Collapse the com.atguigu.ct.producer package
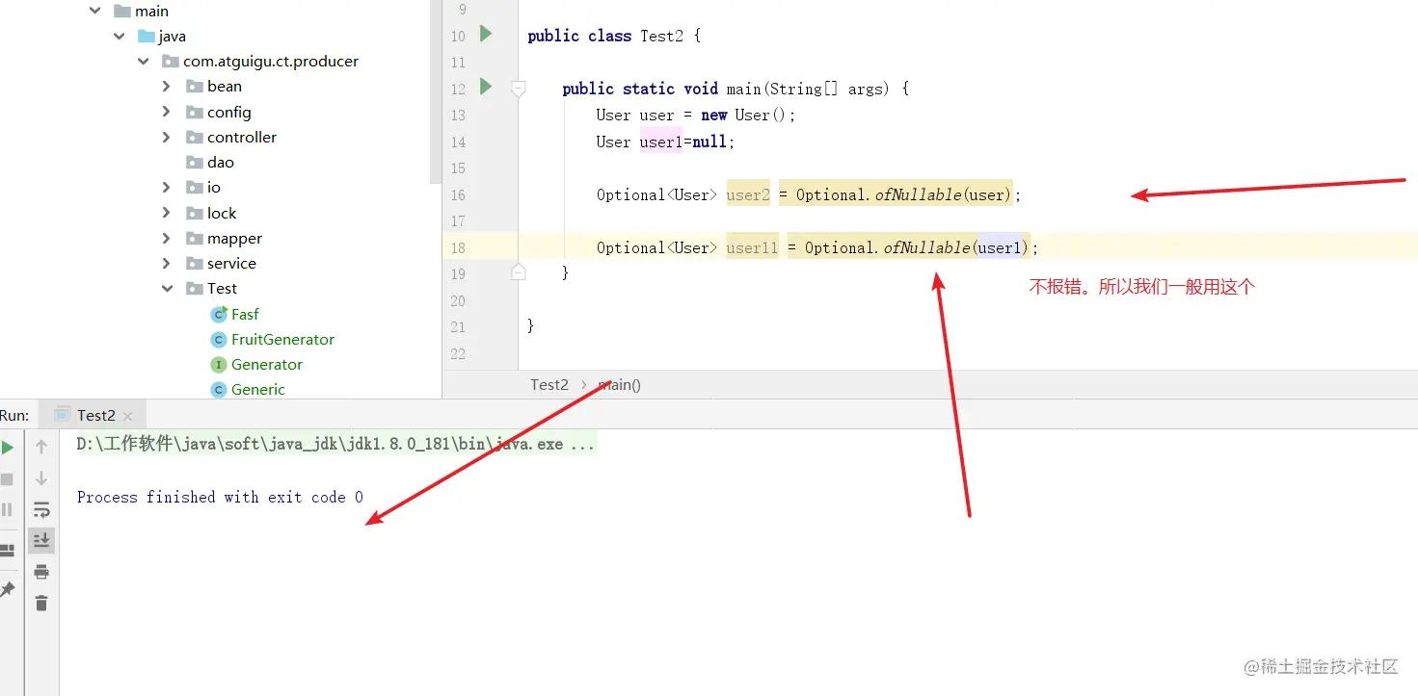 [144, 61]
